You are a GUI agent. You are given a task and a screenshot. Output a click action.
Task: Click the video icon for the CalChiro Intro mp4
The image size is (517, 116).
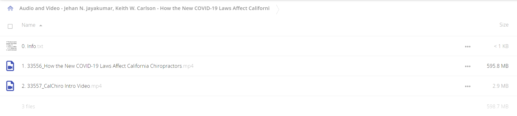click(10, 86)
